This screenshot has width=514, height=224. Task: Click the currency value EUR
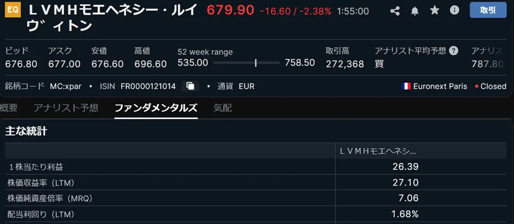pyautogui.click(x=246, y=86)
